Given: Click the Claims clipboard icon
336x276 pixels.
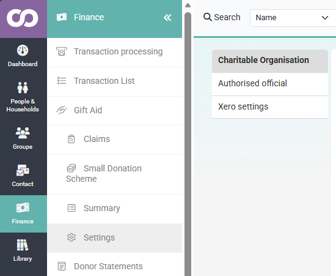Looking at the screenshot, I should point(71,139).
